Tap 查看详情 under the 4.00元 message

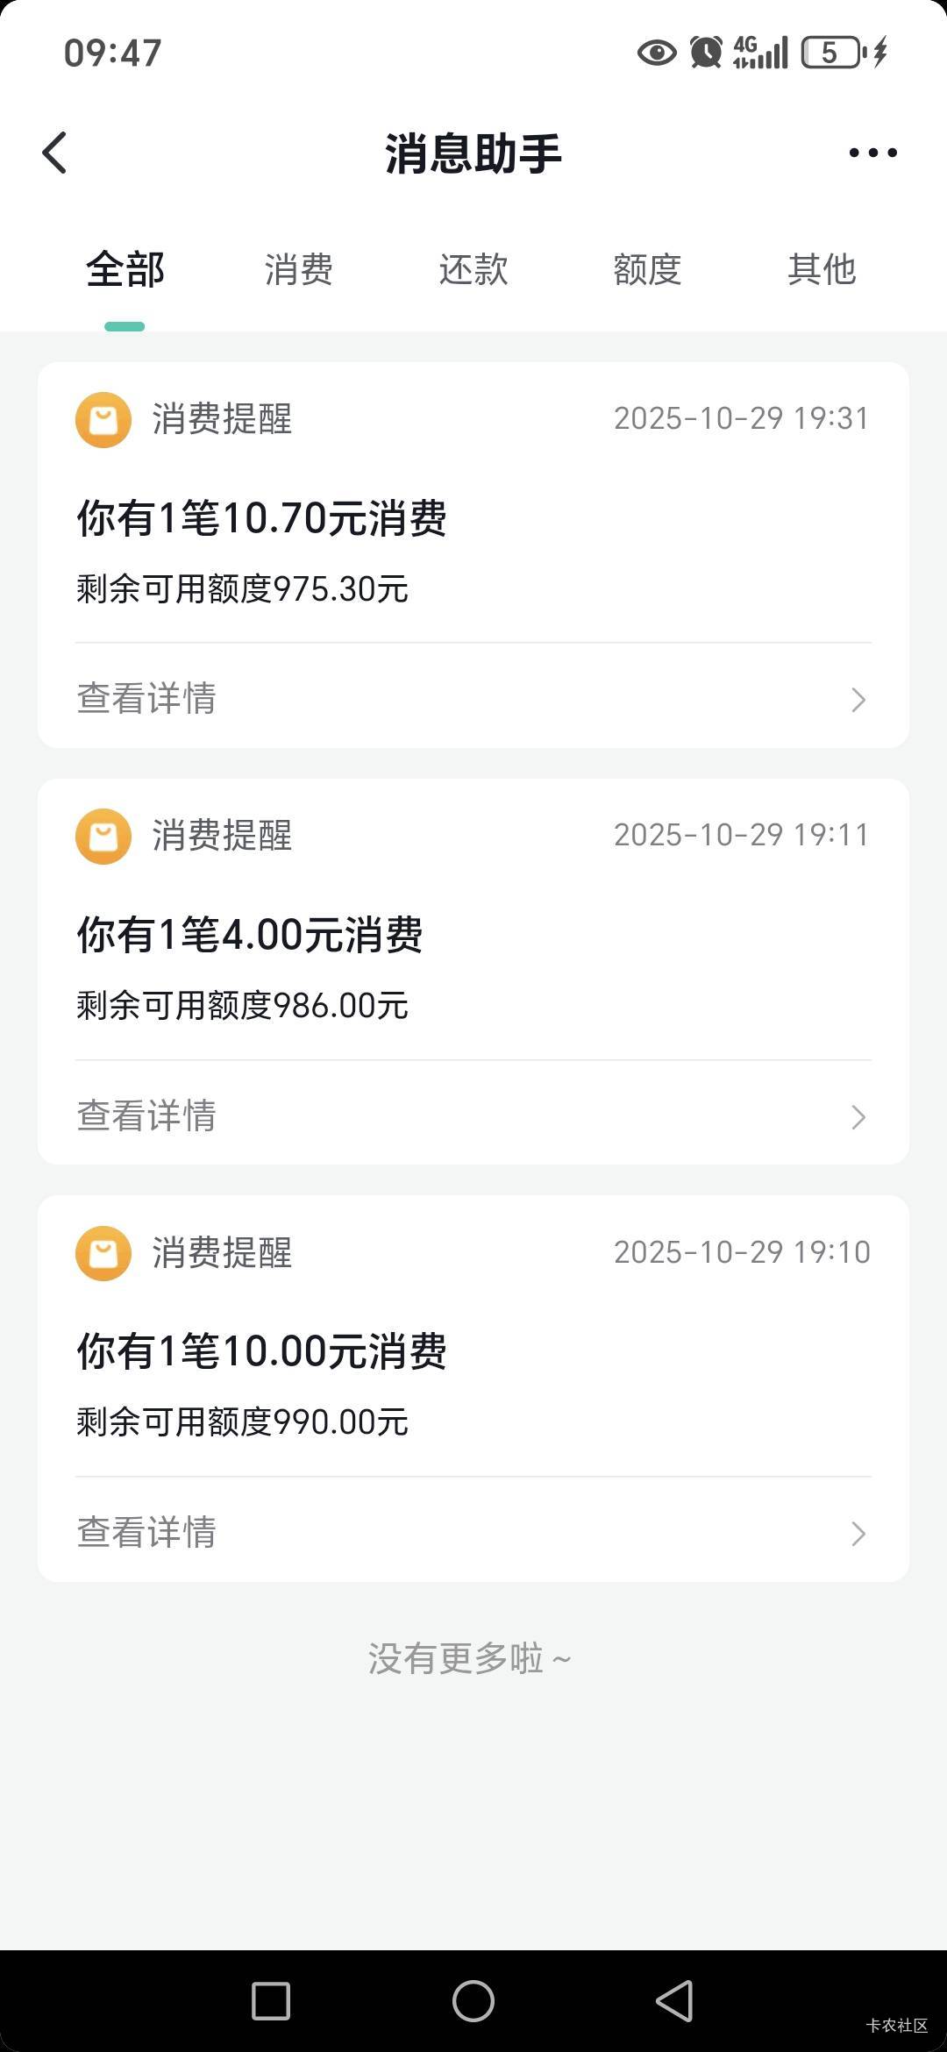coord(146,1115)
